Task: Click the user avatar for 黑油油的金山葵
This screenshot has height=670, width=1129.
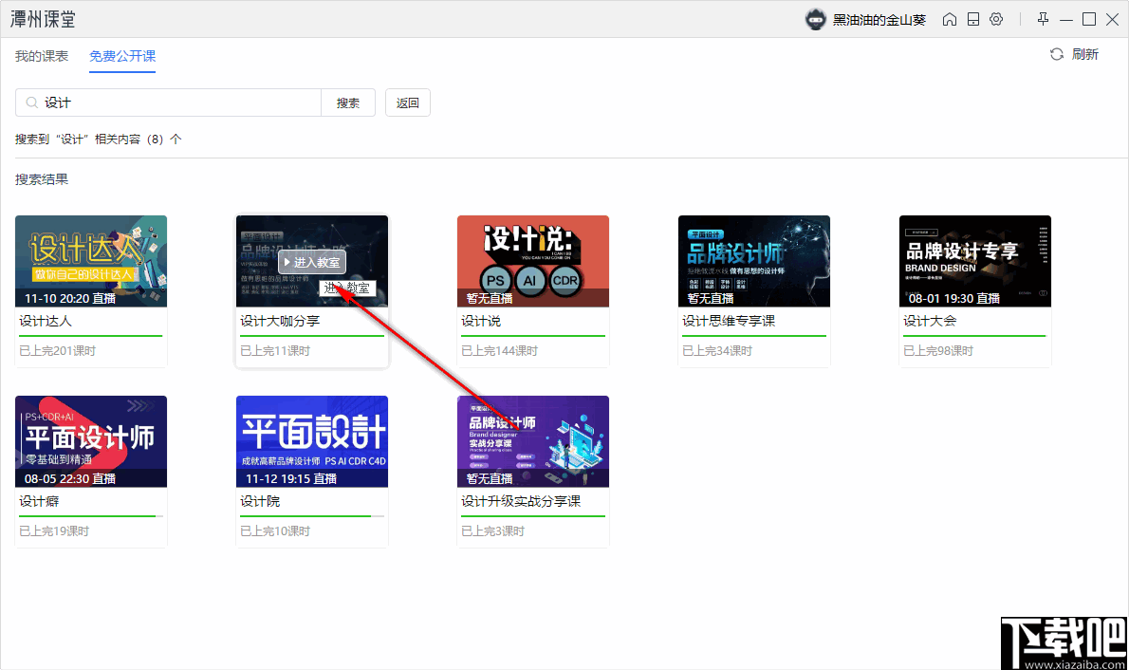Action: 815,18
